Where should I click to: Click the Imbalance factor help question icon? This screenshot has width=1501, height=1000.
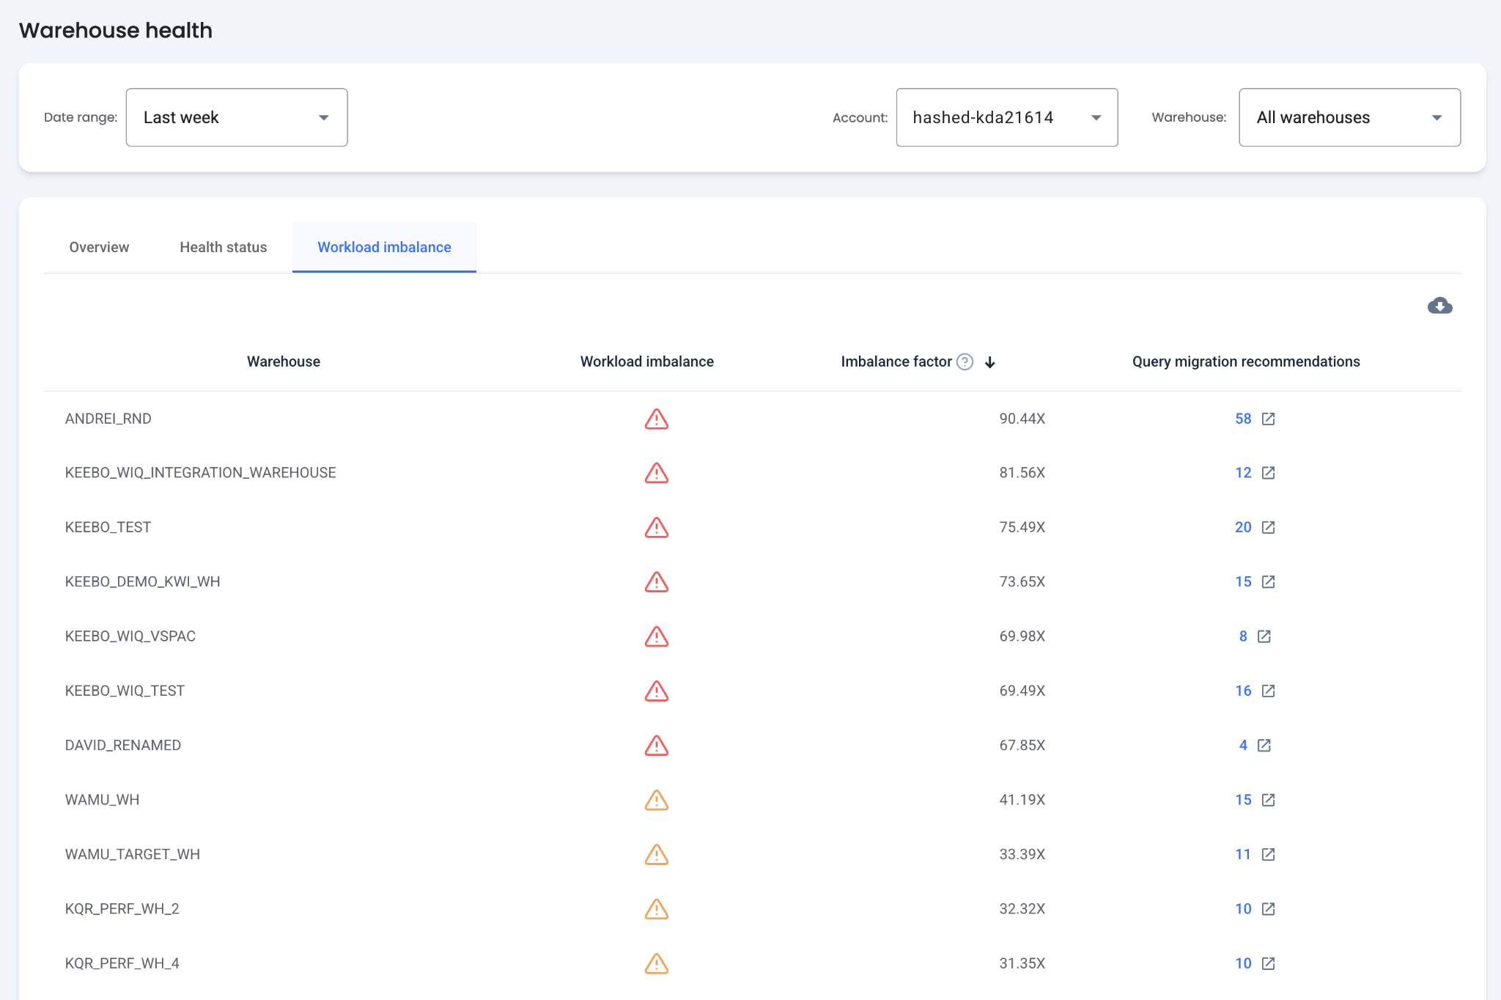(x=965, y=361)
